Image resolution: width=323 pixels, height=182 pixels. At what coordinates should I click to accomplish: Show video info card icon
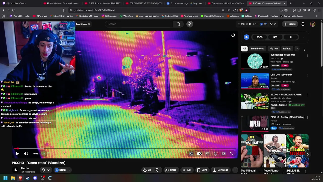[233, 35]
